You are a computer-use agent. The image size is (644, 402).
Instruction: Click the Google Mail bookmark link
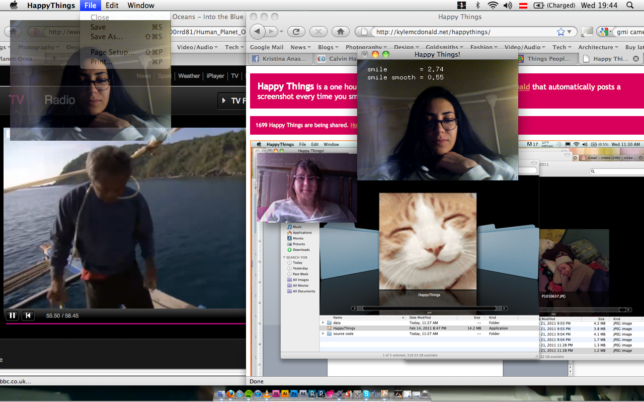[267, 47]
